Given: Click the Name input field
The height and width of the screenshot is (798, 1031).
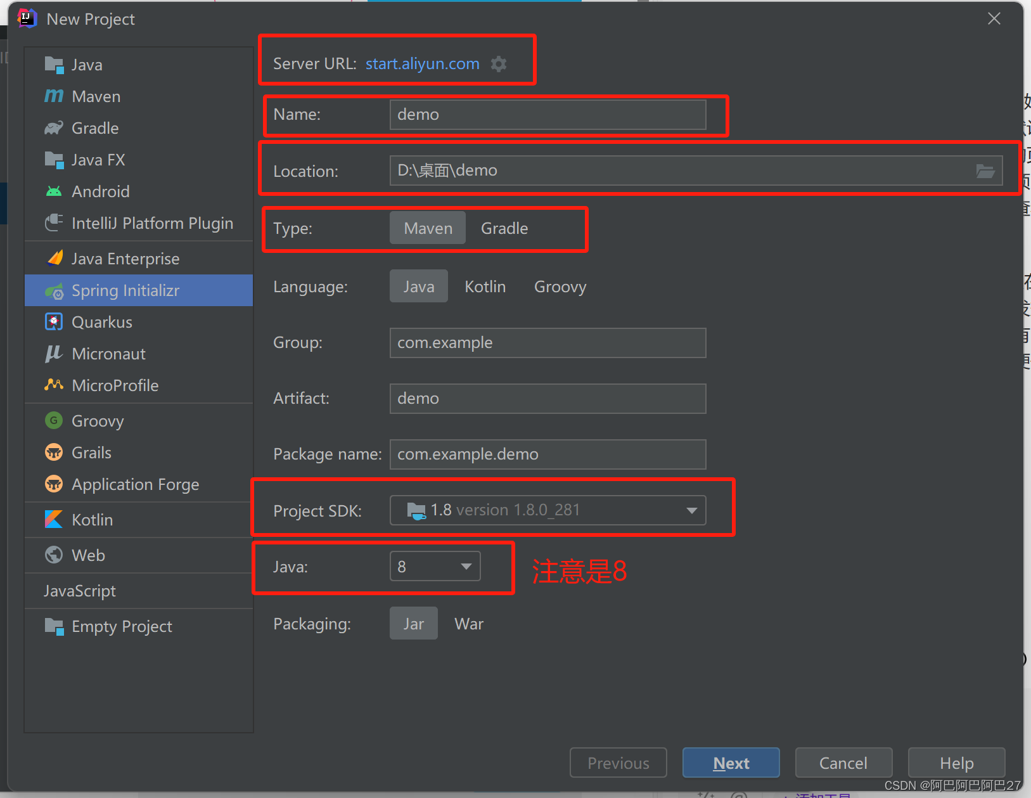Looking at the screenshot, I should click(x=548, y=115).
